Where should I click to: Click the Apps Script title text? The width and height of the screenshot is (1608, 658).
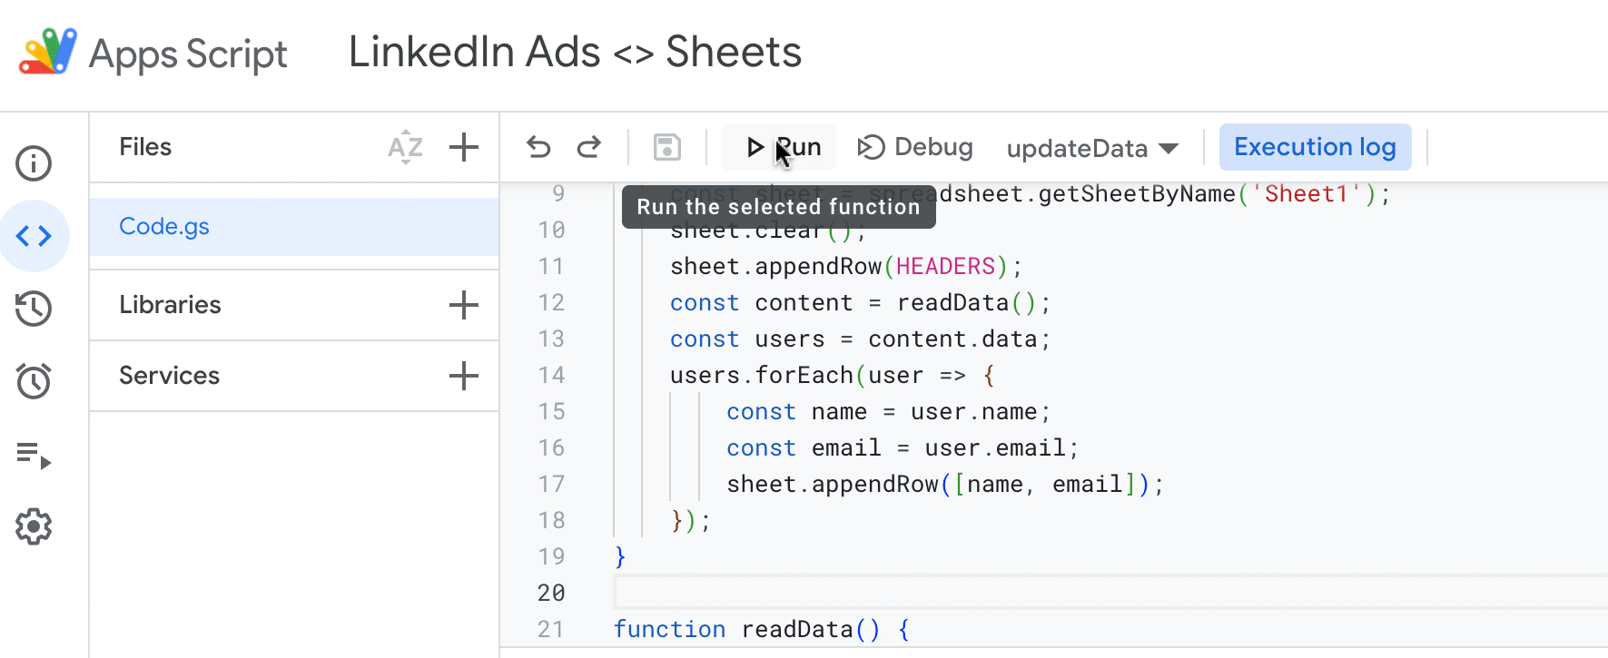(x=188, y=54)
